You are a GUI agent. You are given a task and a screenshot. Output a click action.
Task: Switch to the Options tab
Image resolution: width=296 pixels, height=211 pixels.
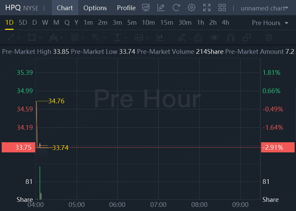point(95,8)
